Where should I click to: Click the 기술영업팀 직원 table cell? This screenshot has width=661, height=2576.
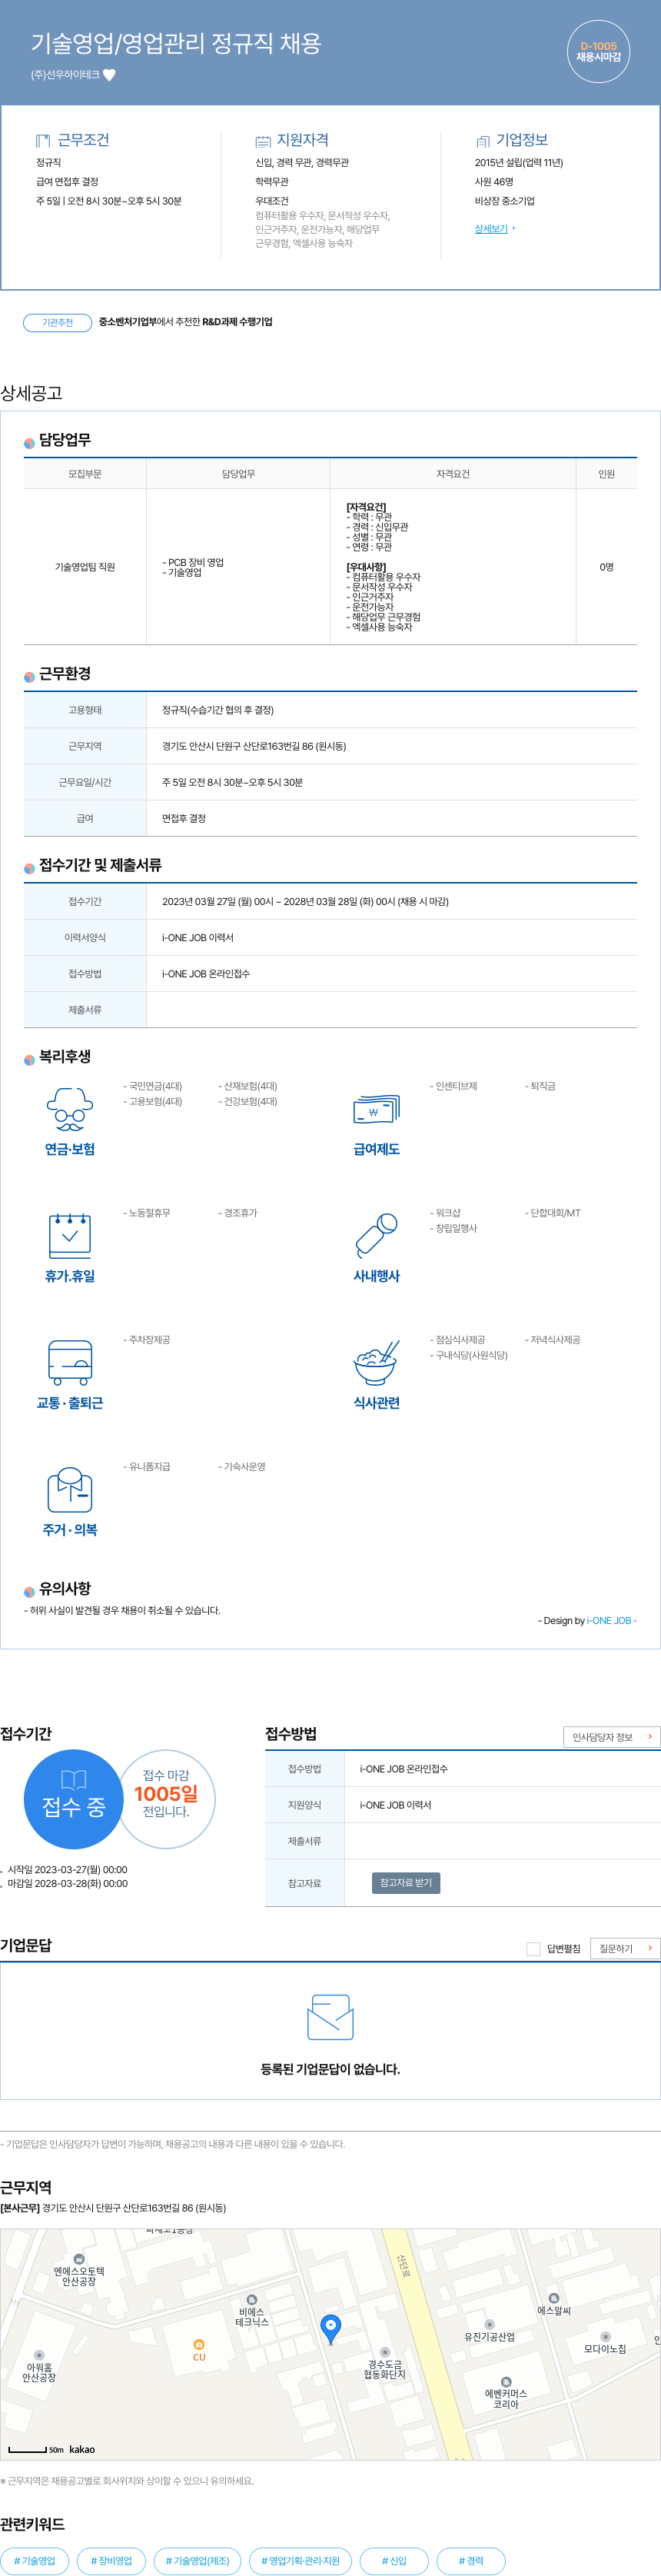click(85, 567)
